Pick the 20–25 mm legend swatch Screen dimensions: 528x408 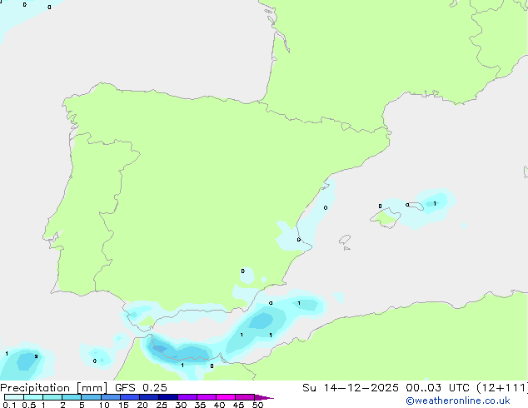[149, 397]
